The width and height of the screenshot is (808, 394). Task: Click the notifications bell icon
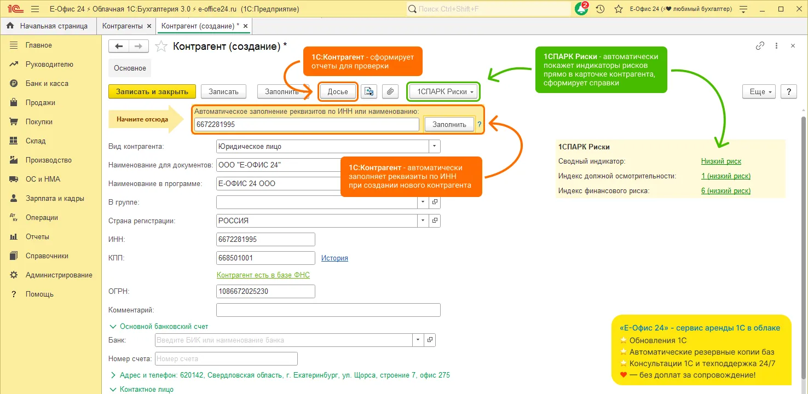581,9
